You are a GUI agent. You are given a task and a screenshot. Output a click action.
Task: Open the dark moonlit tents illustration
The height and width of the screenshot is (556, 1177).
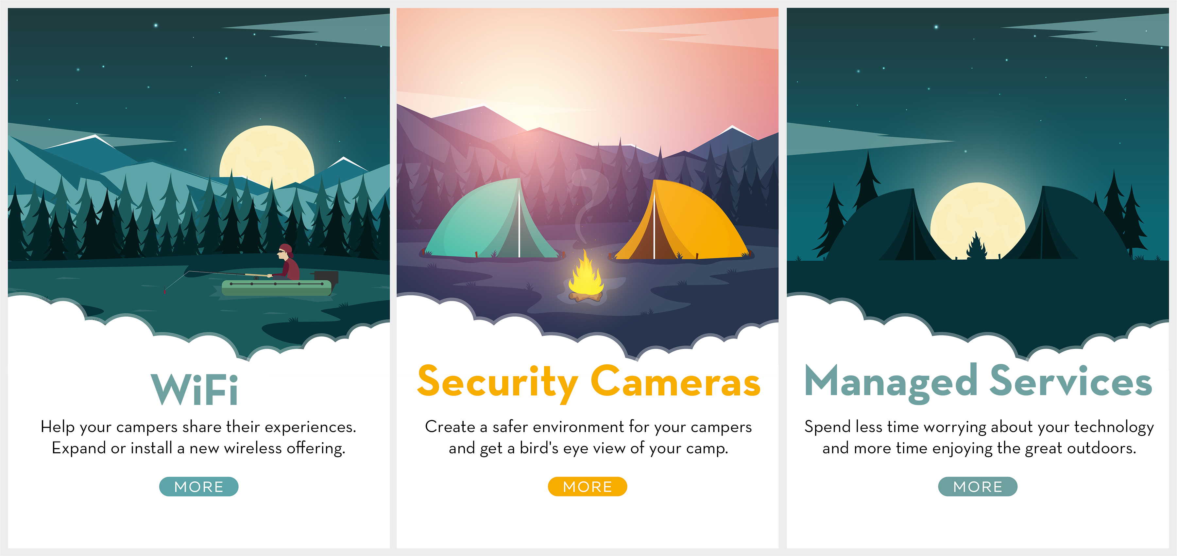[x=978, y=183]
